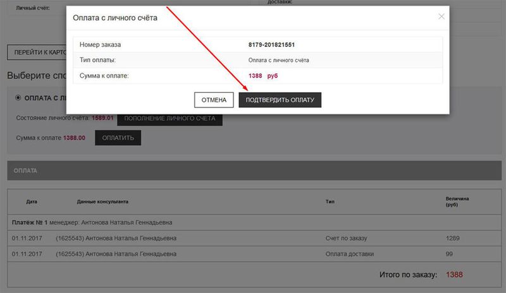Click the ОПЛАТА section header bar
Image resolution: width=506 pixels, height=293 pixels.
254,170
